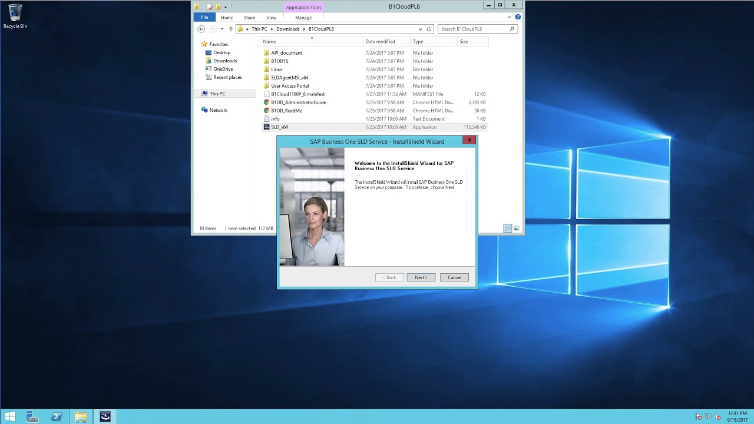Image resolution: width=754 pixels, height=424 pixels.
Task: Sort files by Date modified column
Action: click(x=386, y=42)
